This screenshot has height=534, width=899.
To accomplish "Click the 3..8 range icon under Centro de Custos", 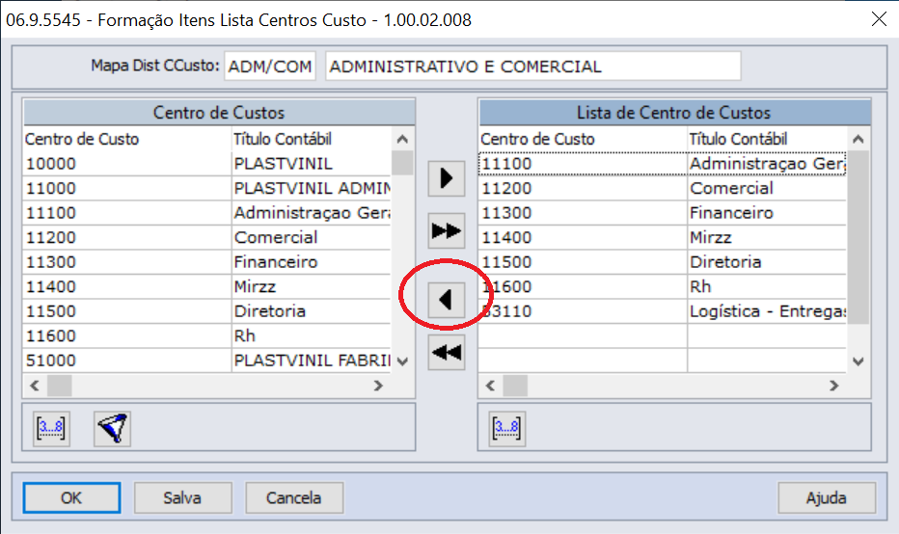I will tap(51, 429).
